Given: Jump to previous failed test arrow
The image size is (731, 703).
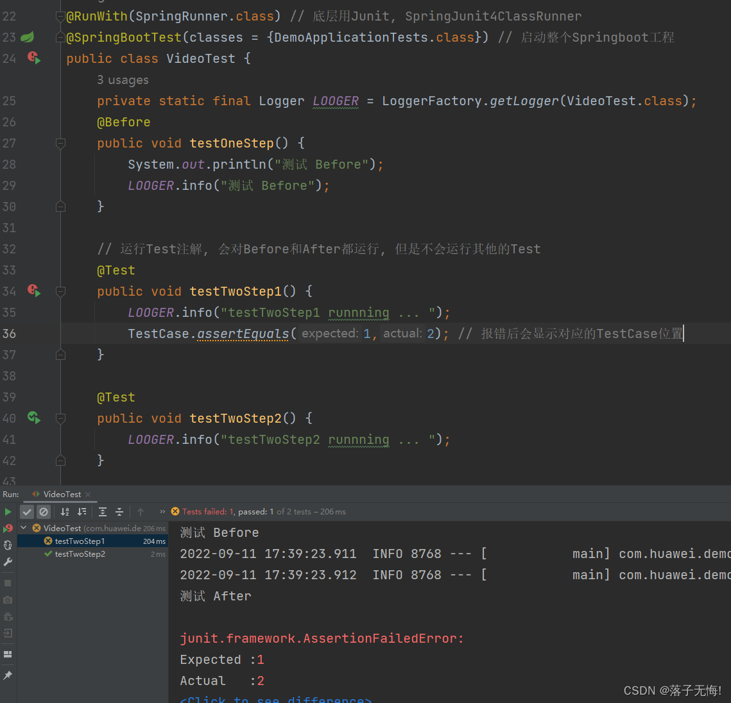Looking at the screenshot, I should (x=141, y=511).
